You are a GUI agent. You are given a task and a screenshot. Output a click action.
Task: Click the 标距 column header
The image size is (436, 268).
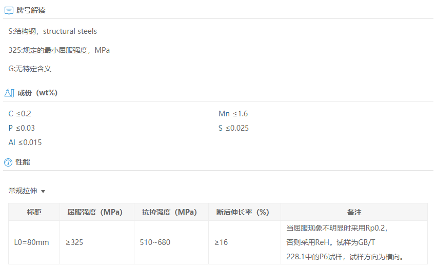pyautogui.click(x=34, y=212)
